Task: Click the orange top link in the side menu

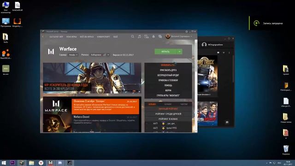Action: click(x=168, y=65)
